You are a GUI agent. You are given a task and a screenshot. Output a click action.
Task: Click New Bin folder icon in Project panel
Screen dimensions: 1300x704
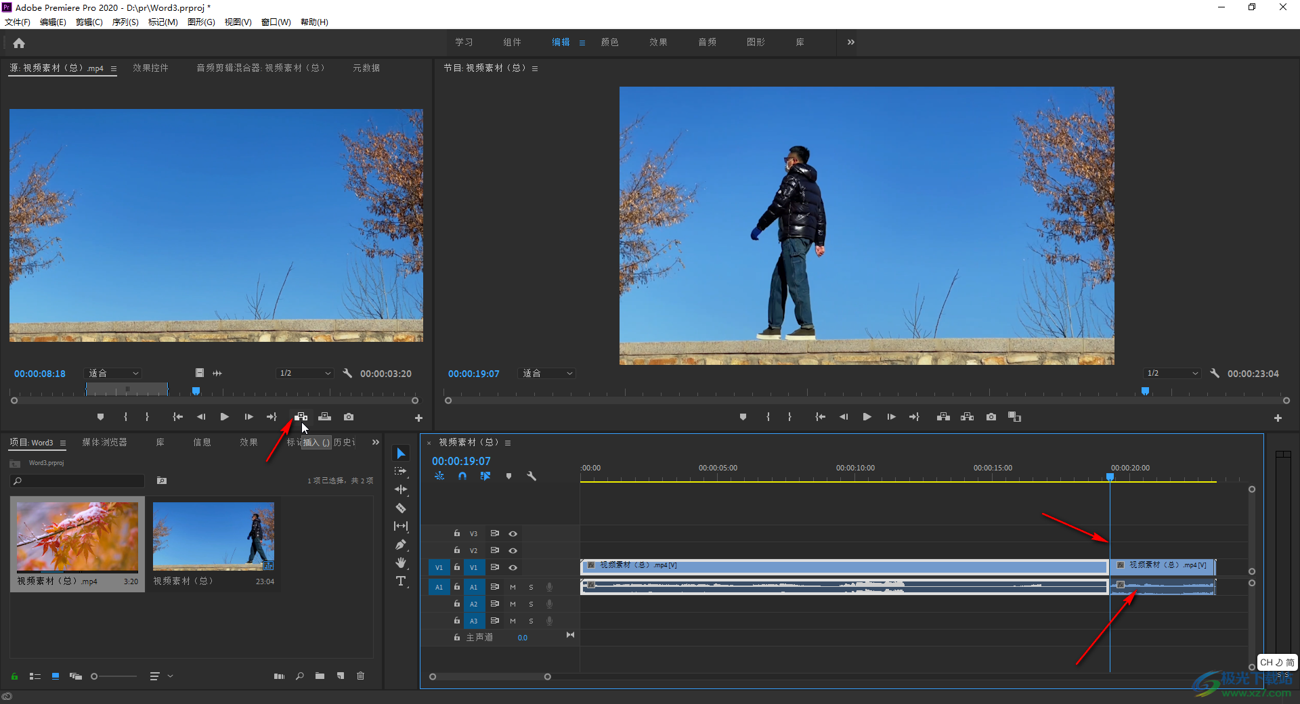320,676
